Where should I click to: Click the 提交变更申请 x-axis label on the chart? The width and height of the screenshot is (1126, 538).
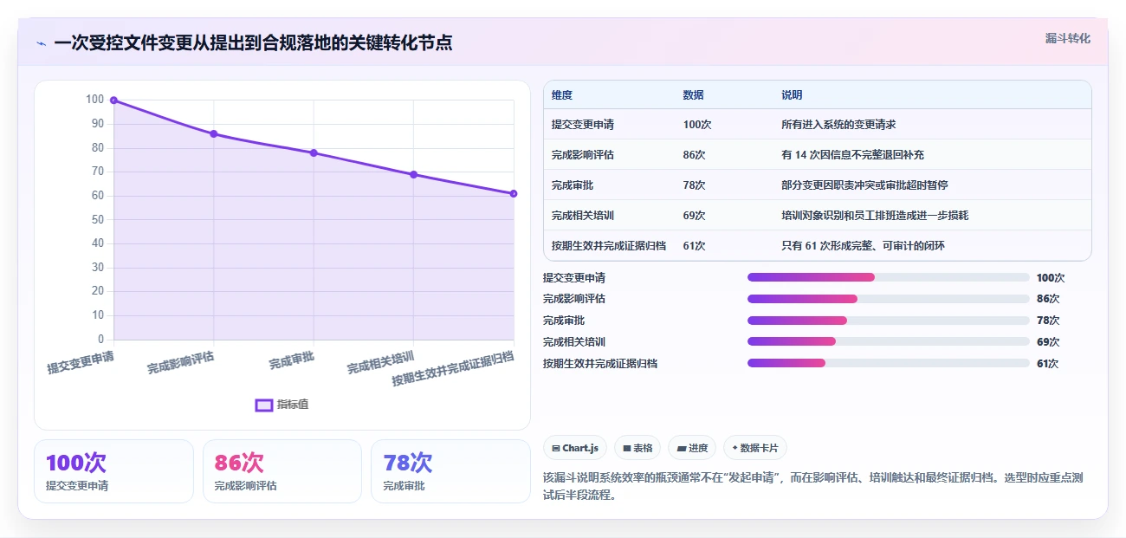[81, 362]
